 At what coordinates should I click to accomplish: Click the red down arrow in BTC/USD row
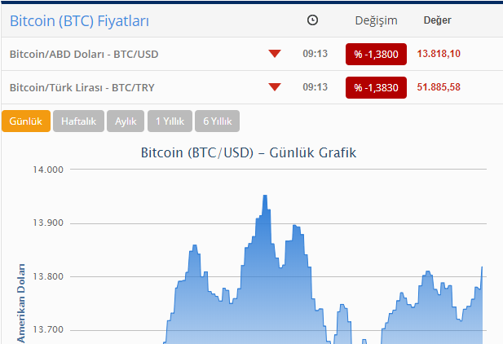tap(275, 54)
